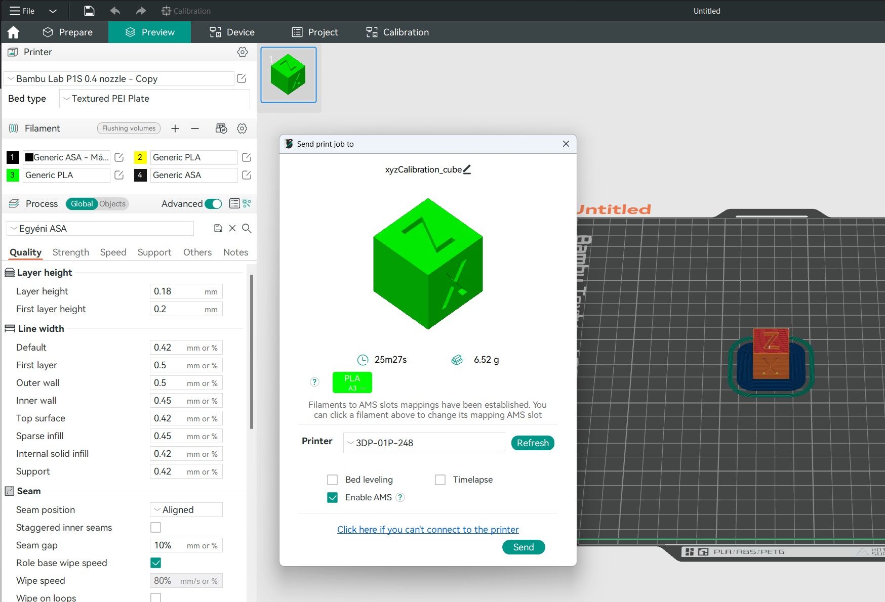Screen dimensions: 885x602
Task: Save the Egyéni ASA process preset
Action: point(218,228)
